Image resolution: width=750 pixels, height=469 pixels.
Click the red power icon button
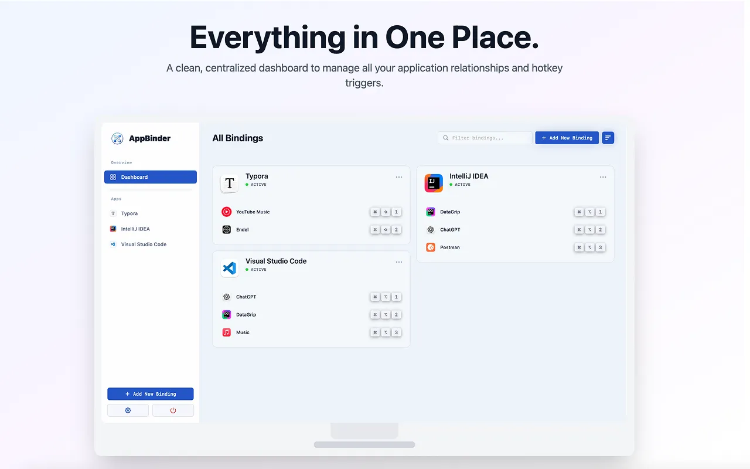(x=173, y=410)
